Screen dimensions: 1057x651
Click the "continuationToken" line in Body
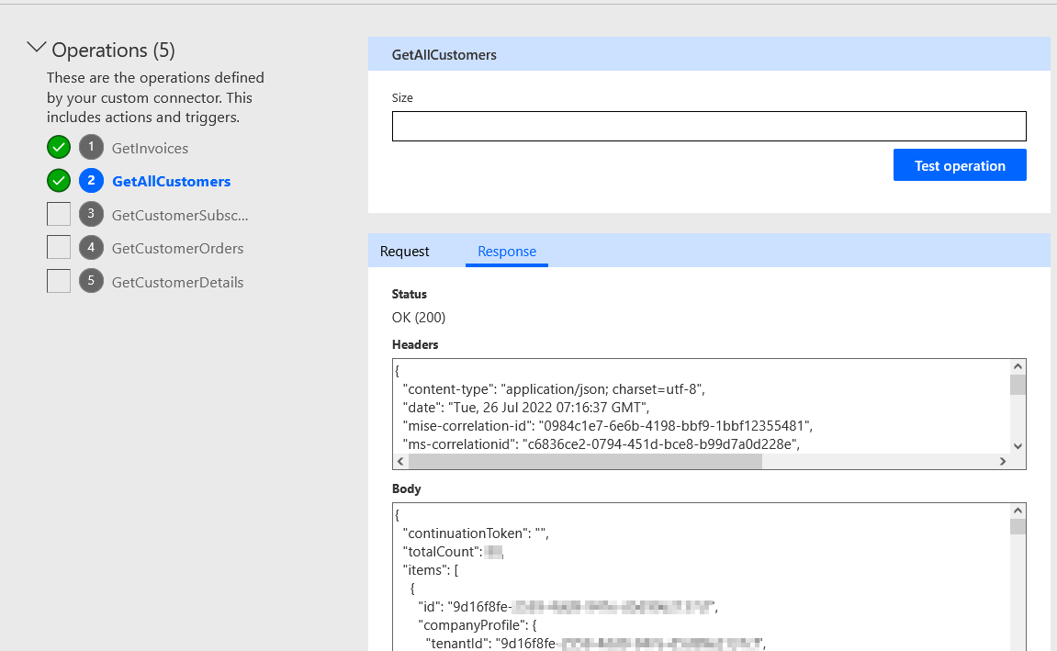click(476, 533)
